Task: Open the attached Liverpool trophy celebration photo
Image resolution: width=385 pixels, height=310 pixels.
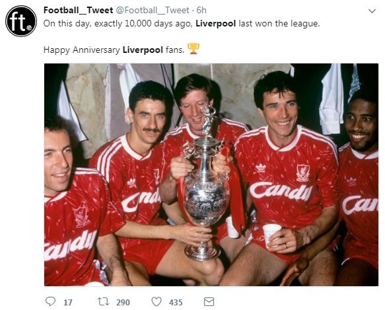Action: (x=211, y=174)
